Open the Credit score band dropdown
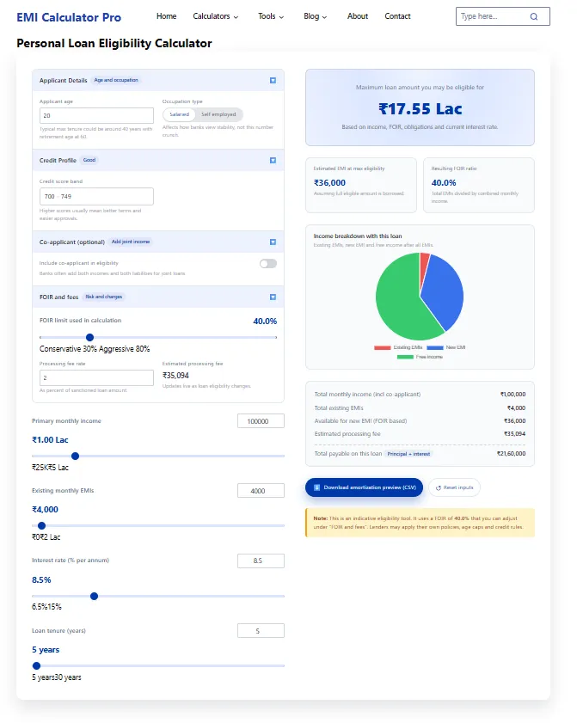This screenshot has width=577, height=723. click(96, 196)
